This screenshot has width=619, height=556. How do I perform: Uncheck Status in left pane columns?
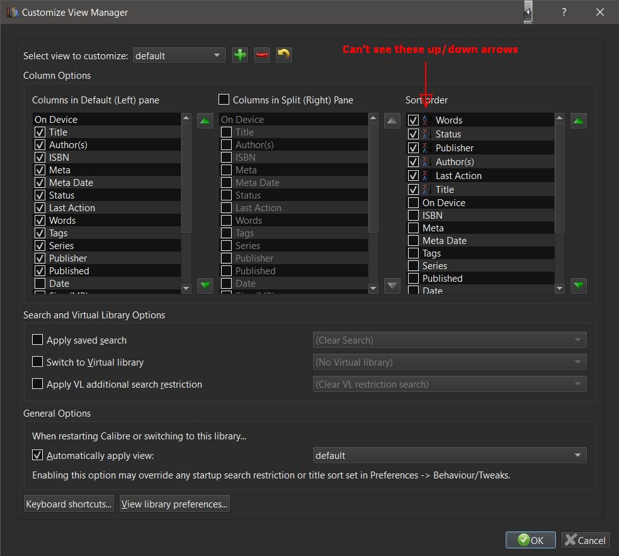click(x=40, y=195)
